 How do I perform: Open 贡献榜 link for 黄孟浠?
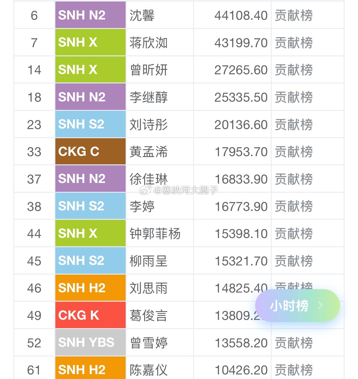pos(294,152)
